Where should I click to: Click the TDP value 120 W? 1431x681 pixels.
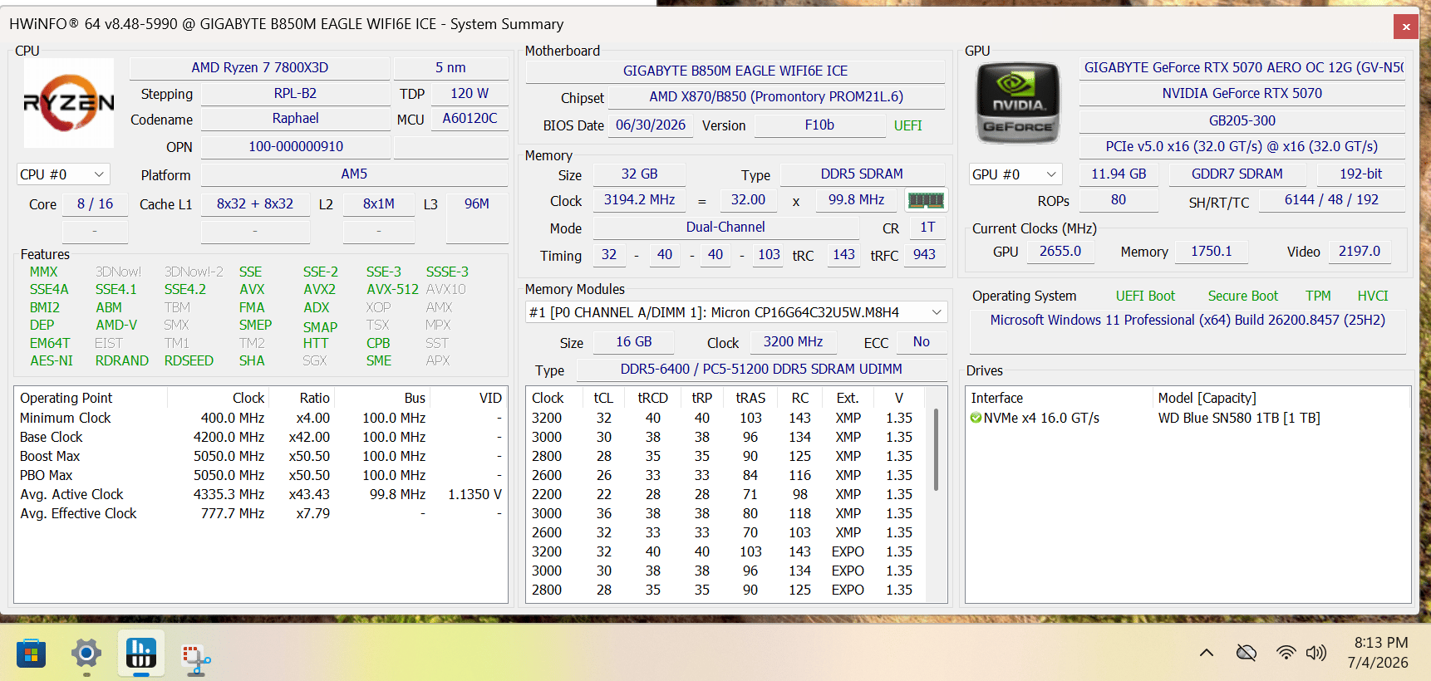470,93
